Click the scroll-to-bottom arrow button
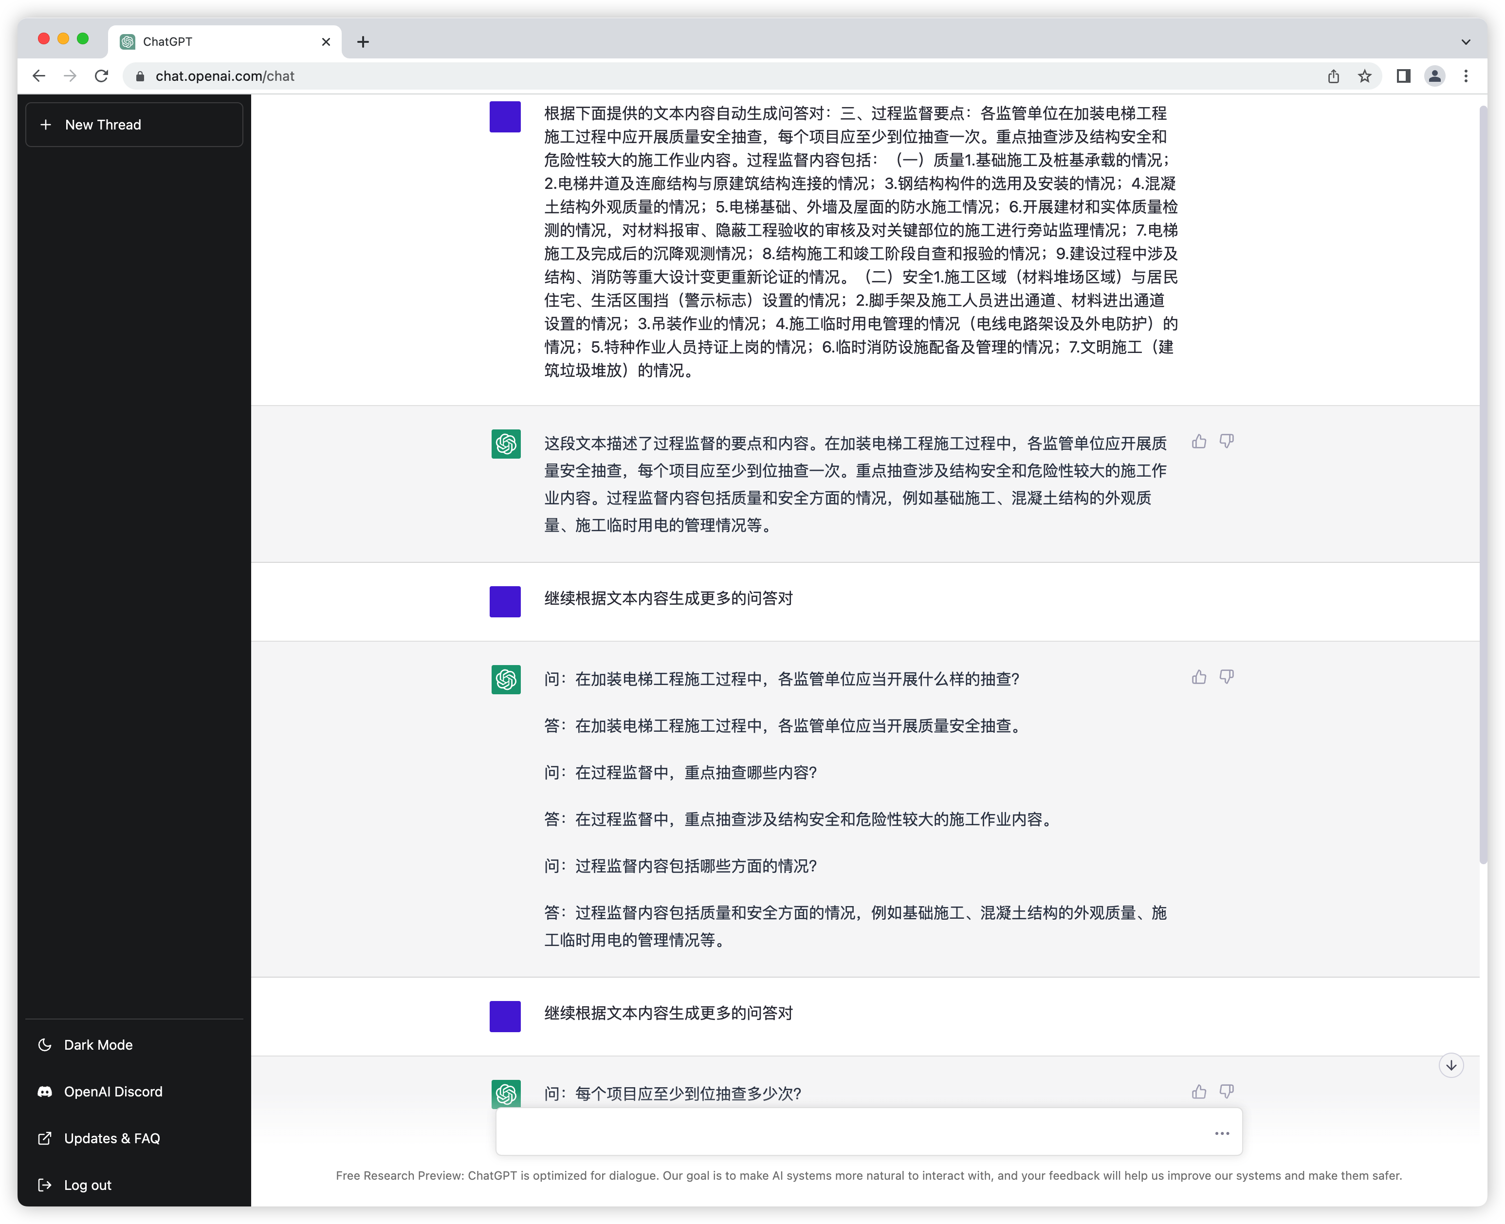 coord(1450,1065)
